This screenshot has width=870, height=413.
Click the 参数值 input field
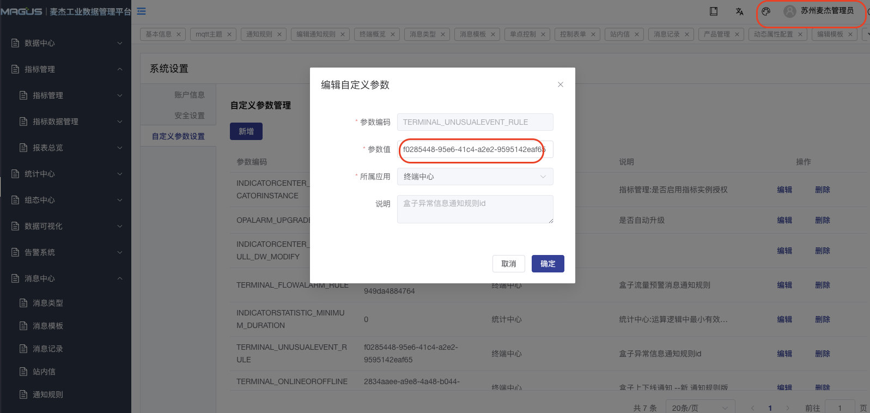pyautogui.click(x=475, y=149)
